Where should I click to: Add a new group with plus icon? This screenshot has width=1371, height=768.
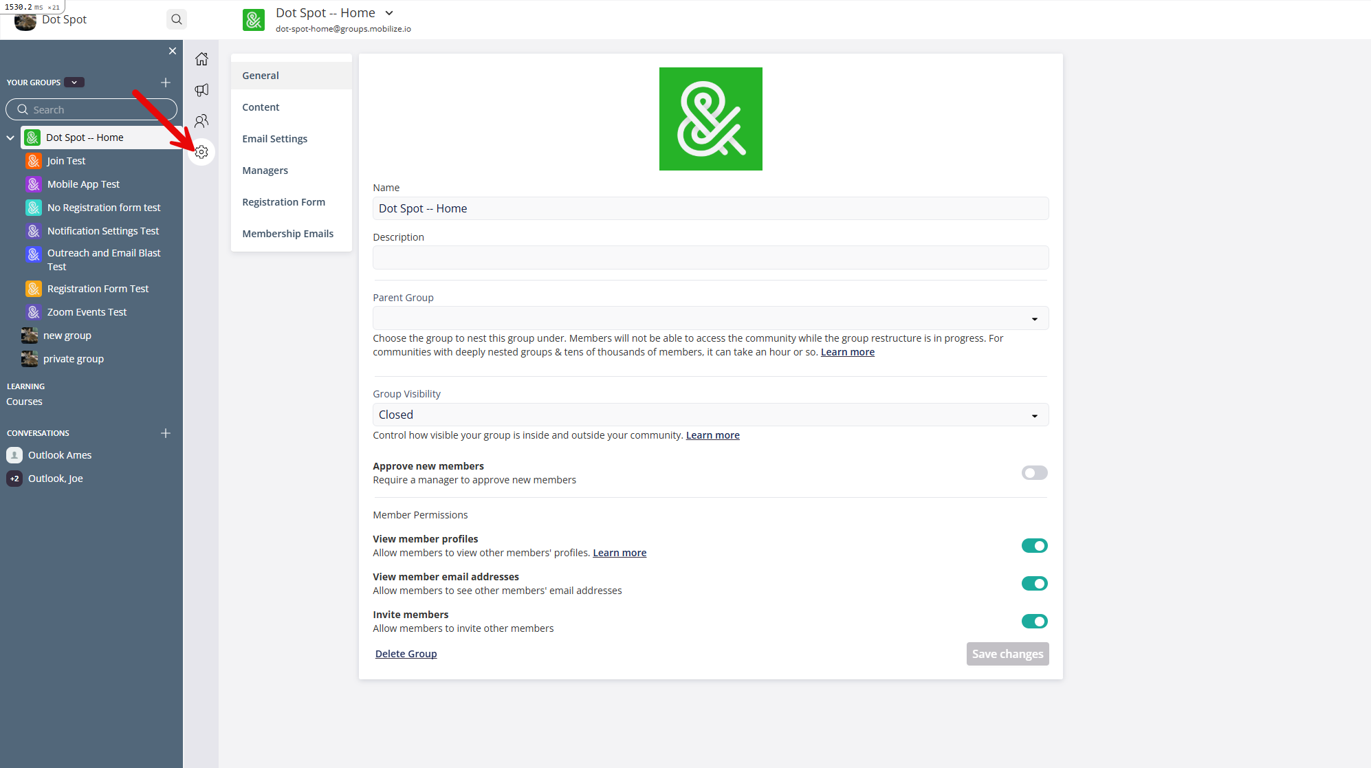(166, 83)
